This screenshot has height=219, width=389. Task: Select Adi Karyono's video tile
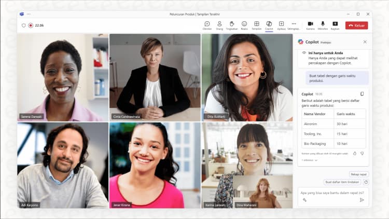tap(63, 165)
